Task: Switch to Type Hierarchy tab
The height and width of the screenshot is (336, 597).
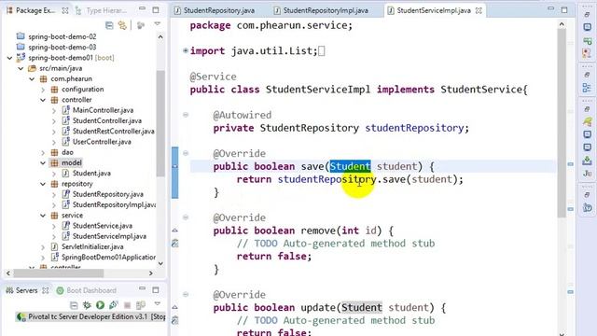Action: point(101,10)
